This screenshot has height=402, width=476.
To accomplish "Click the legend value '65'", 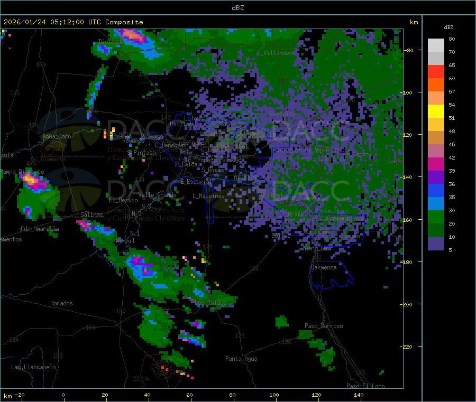I will [x=452, y=65].
